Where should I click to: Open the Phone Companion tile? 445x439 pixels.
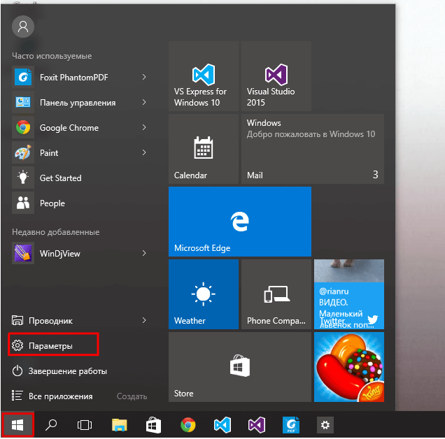pyautogui.click(x=276, y=294)
